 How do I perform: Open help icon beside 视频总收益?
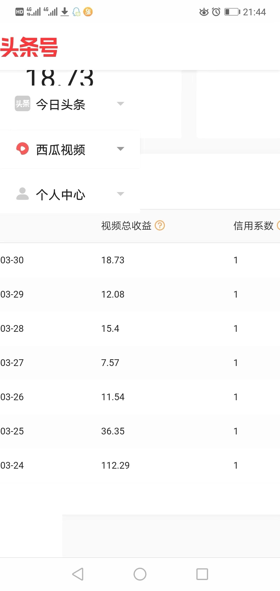point(160,226)
